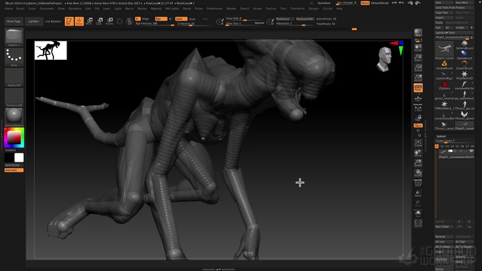Select the ZSphere tool
482x271 pixels.
(444, 86)
